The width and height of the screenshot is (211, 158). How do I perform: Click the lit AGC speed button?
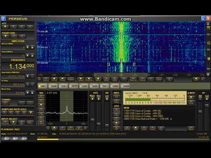(116, 124)
